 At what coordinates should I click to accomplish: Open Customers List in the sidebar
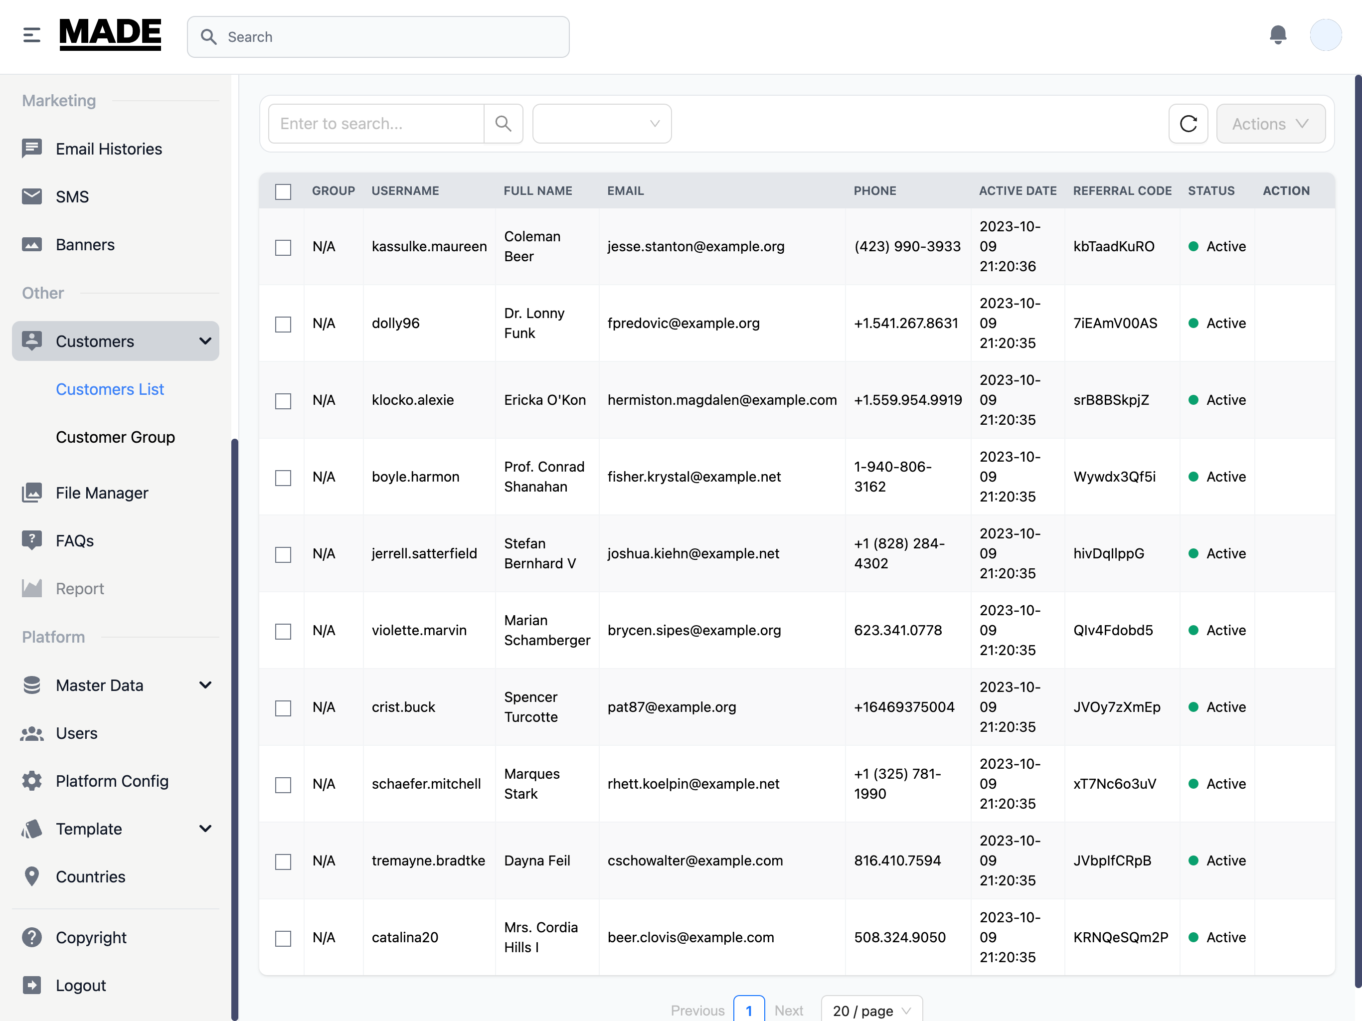pos(110,389)
